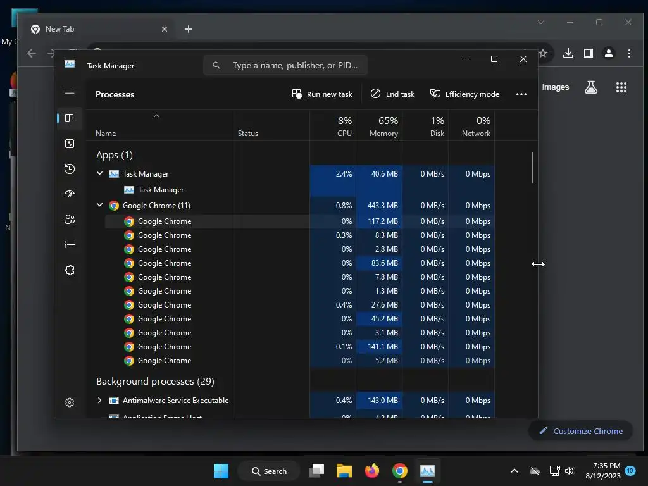The image size is (648, 486).
Task: Select the Processes sidebar icon
Action: point(70,118)
